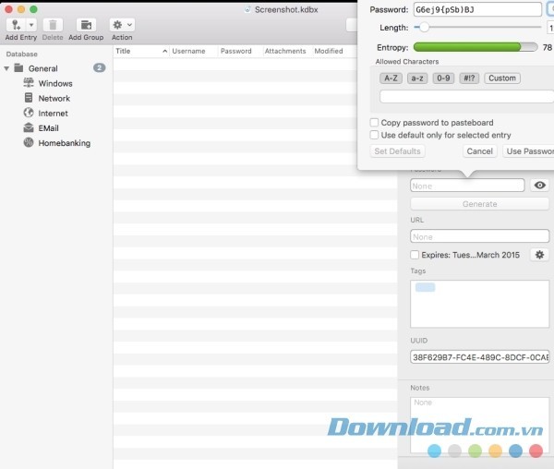
Task: Open the Homebanking group
Action: click(64, 143)
